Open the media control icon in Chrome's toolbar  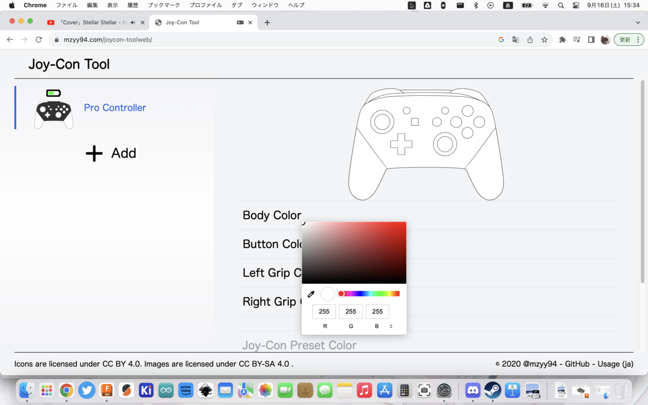pyautogui.click(x=577, y=39)
